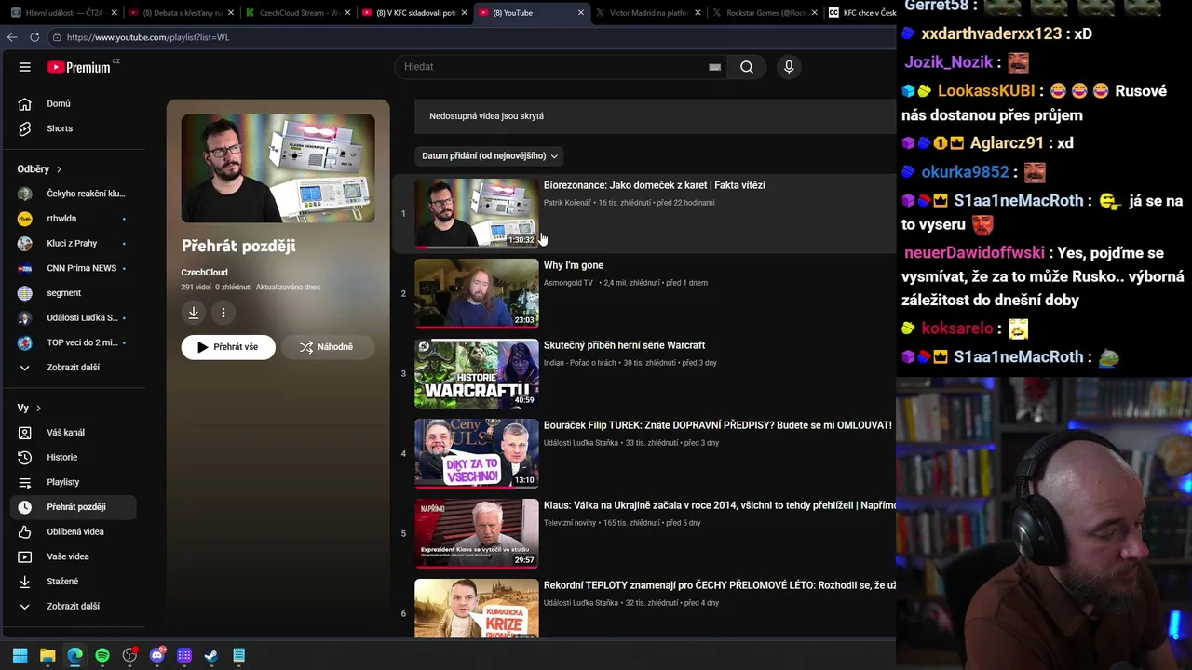Switch to the Hlavní události ČT24 tab
Image resolution: width=1192 pixels, height=670 pixels.
[61, 13]
